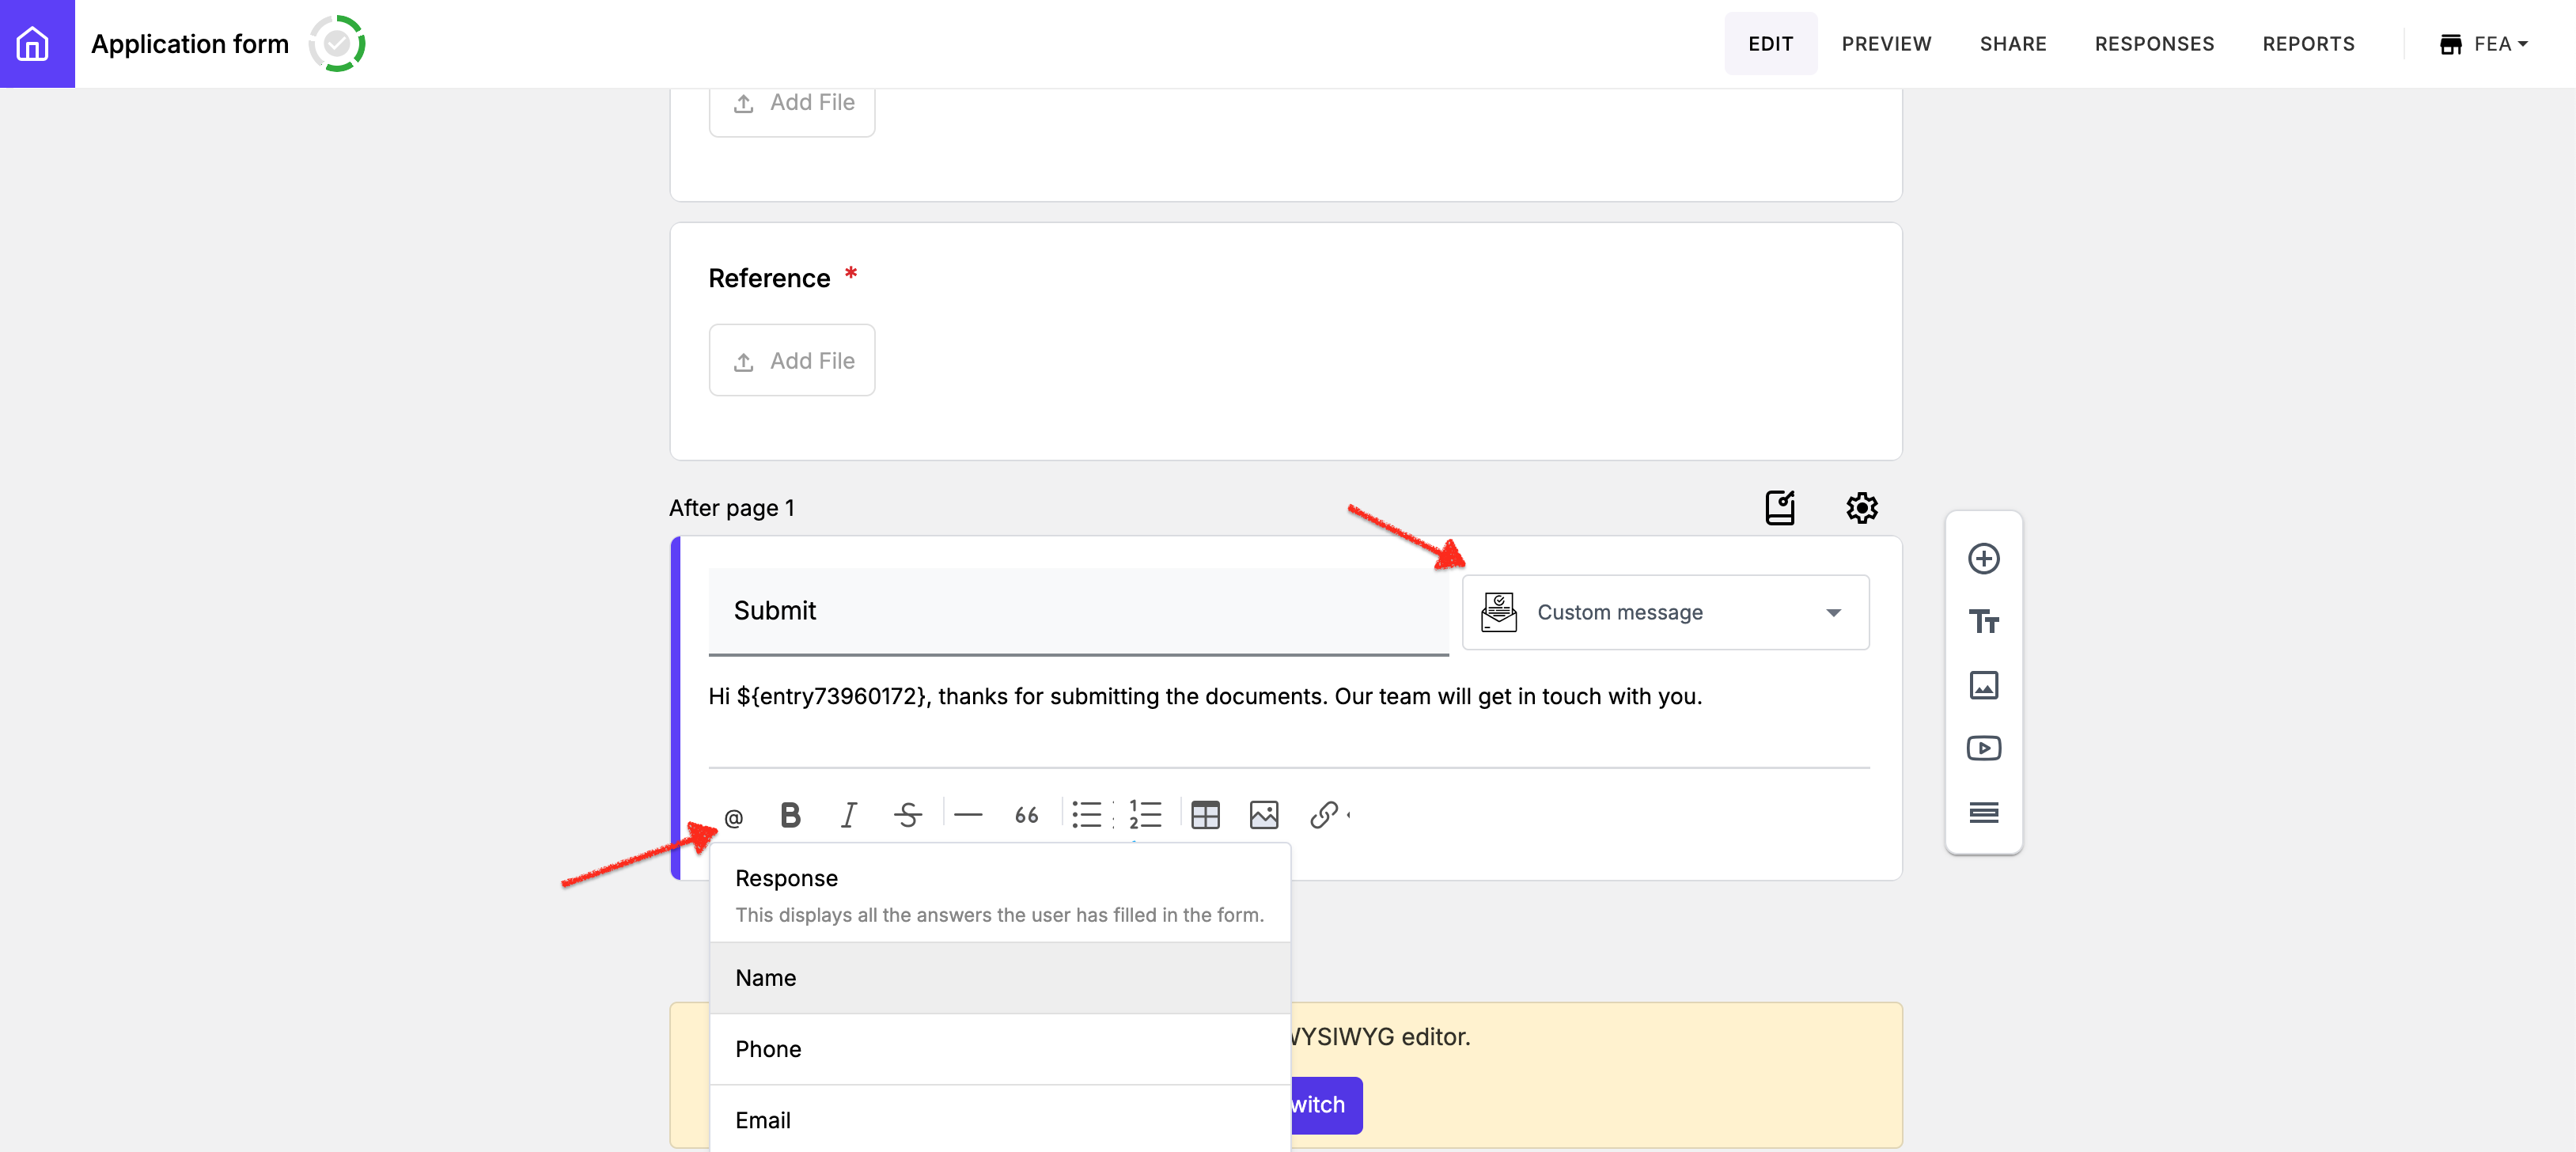Toggle italic formatting

tap(849, 815)
